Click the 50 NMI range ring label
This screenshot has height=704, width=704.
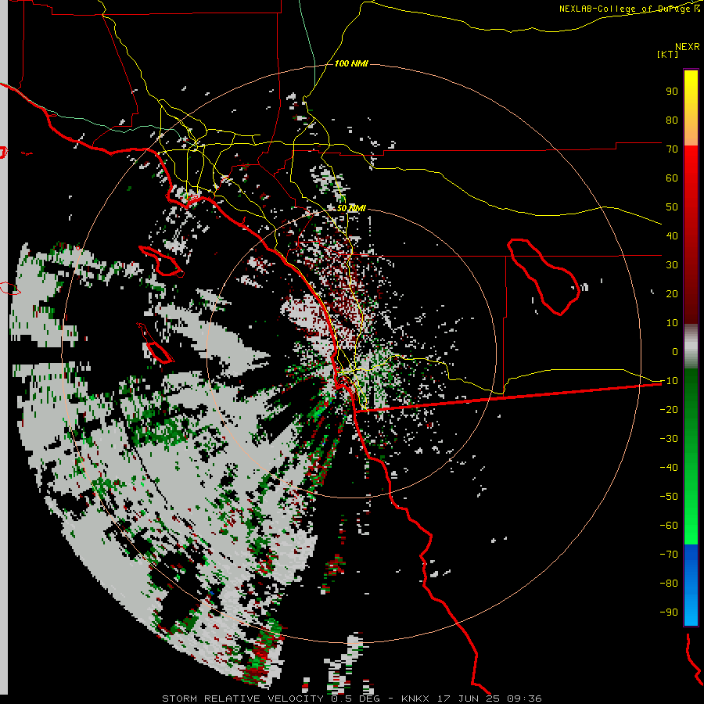[x=351, y=208]
